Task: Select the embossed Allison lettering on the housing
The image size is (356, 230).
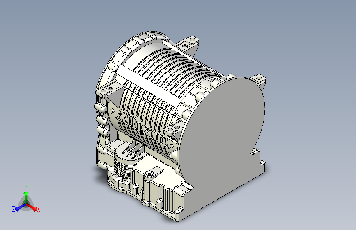Action: (x=142, y=127)
